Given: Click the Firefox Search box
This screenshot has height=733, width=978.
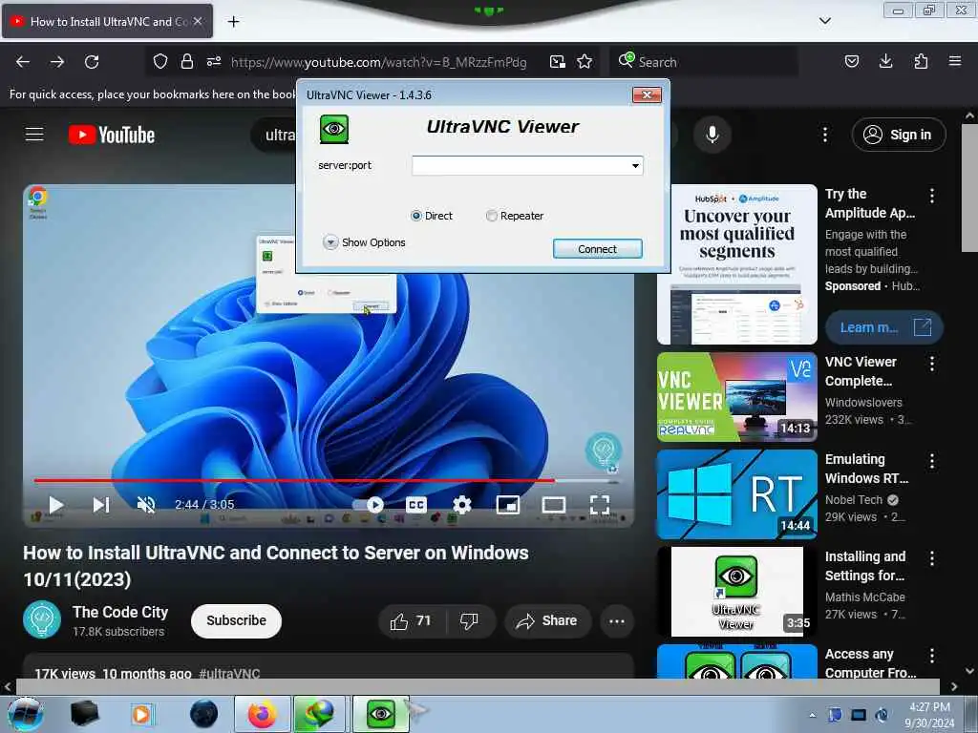Looking at the screenshot, I should (704, 62).
